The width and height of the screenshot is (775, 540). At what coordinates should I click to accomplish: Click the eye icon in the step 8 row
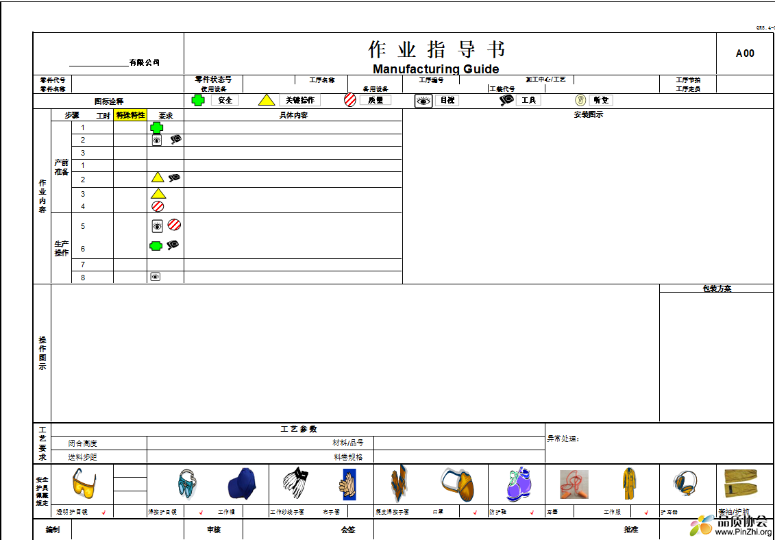click(155, 278)
